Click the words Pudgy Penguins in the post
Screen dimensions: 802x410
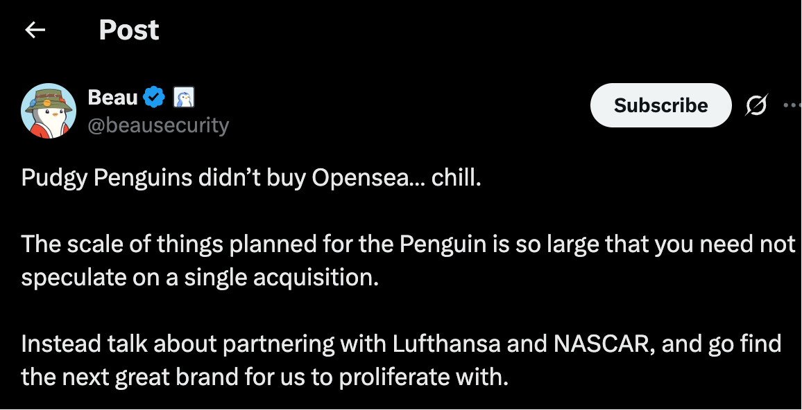tap(106, 178)
